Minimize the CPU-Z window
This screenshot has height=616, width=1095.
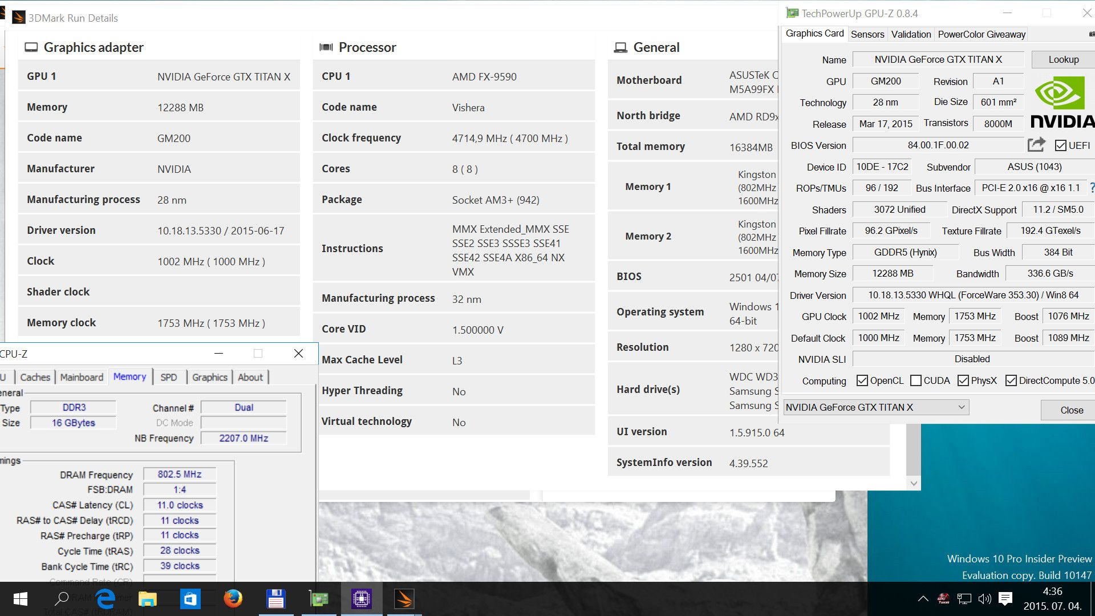218,354
